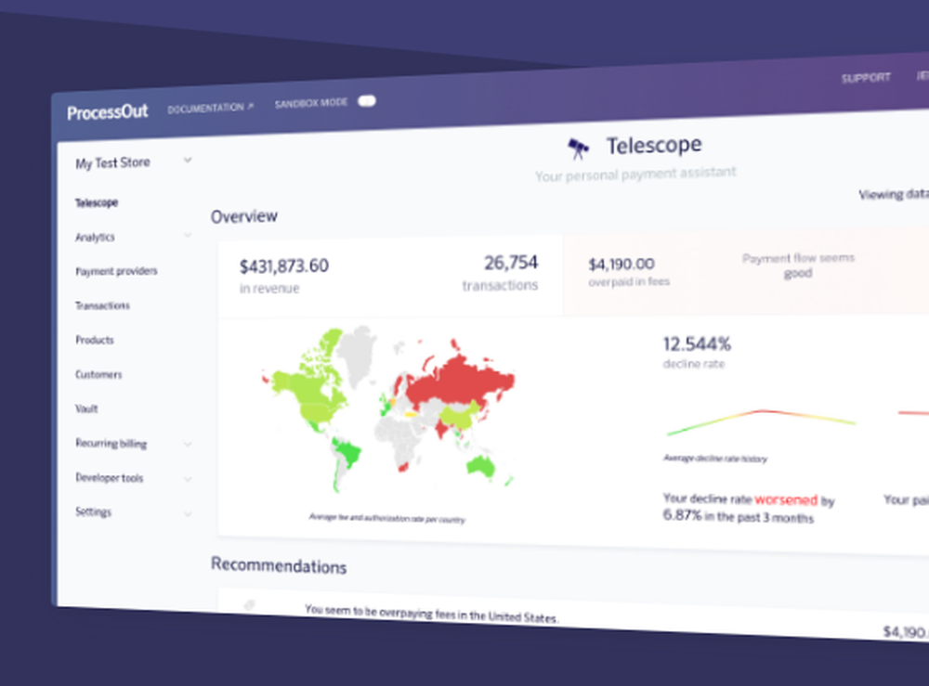Viewport: 929px width, 686px height.
Task: Expand the Developer tools chevron
Action: 188,479
